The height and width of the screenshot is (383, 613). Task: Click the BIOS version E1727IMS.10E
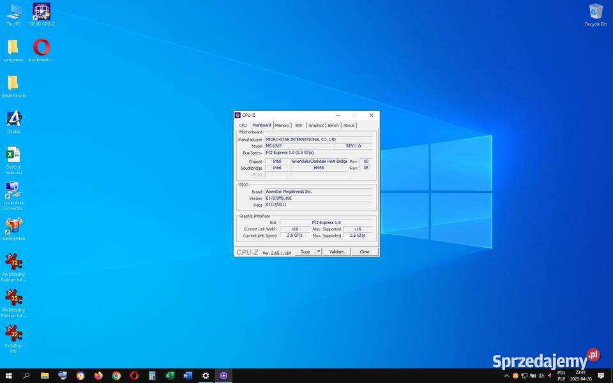click(x=319, y=198)
